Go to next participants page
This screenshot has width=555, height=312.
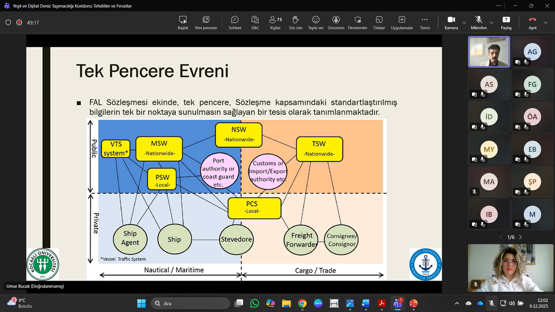(x=520, y=237)
